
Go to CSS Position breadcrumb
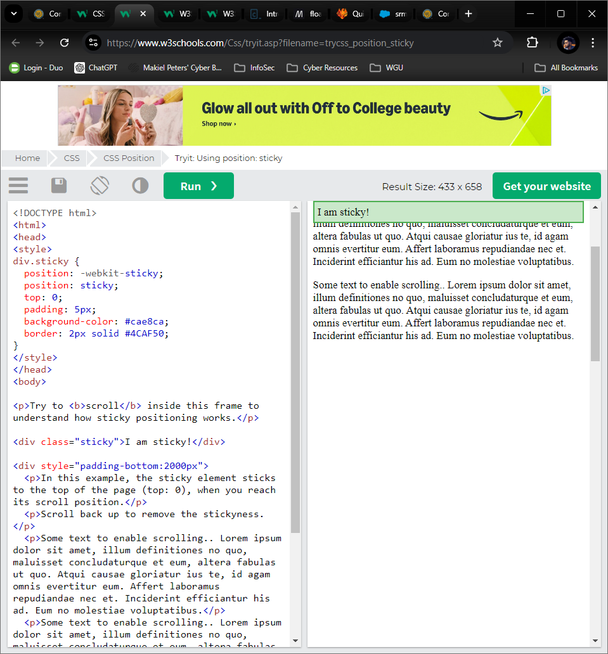129,158
